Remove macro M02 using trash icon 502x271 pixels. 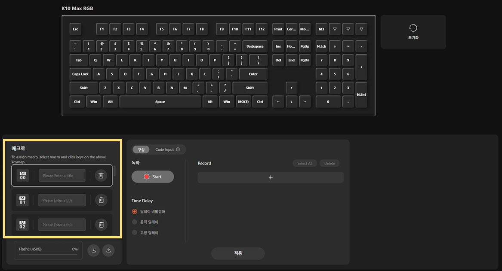(x=101, y=225)
